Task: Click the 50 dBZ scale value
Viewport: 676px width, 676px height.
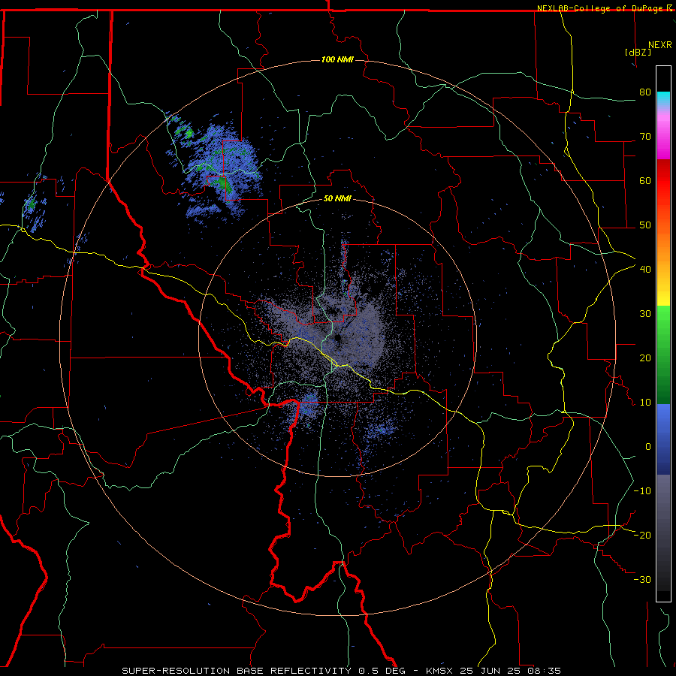Action: point(645,225)
